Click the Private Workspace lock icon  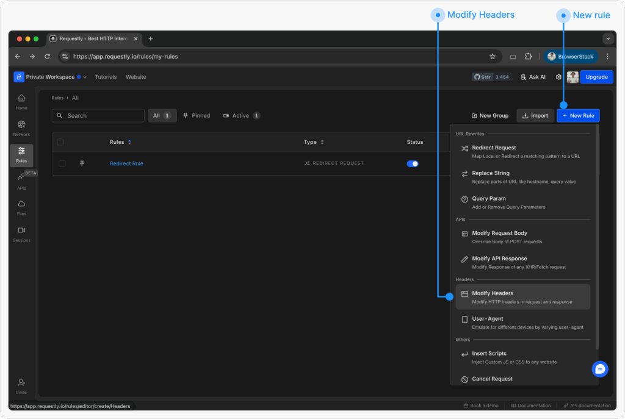pyautogui.click(x=19, y=77)
